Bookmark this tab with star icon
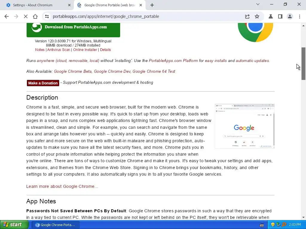This screenshot has height=229, width=306. point(257,17)
